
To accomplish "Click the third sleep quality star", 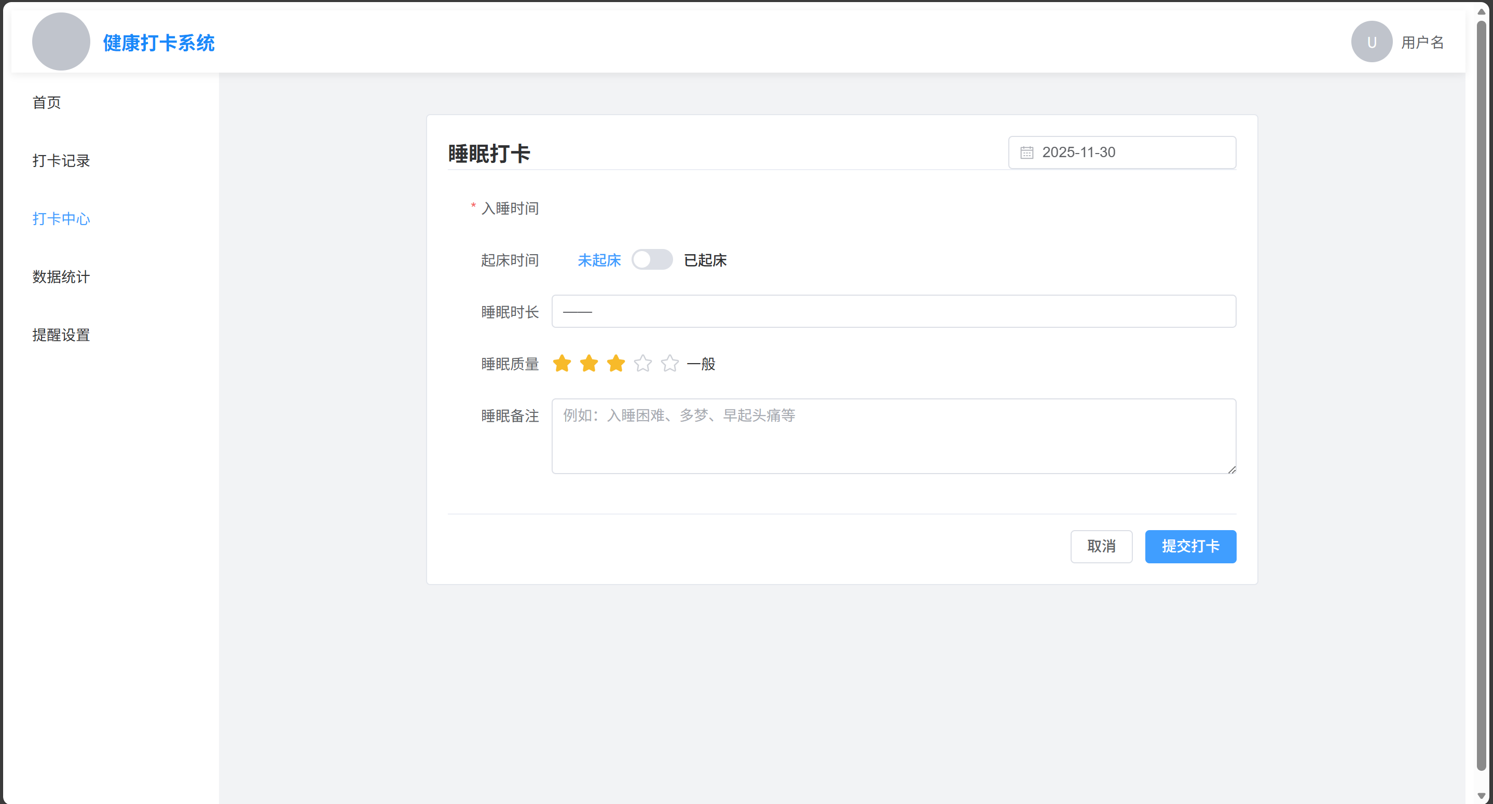I will 615,364.
